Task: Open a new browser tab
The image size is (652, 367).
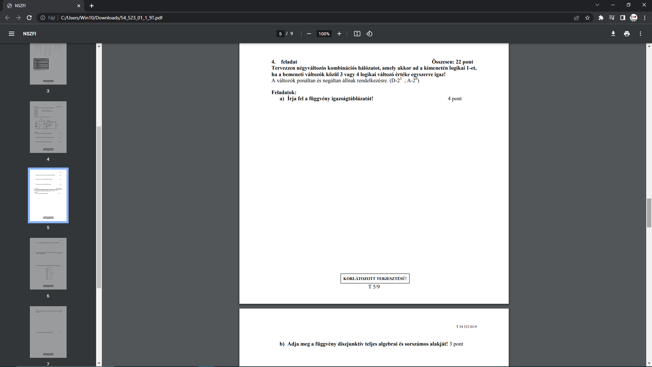Action: [91, 6]
